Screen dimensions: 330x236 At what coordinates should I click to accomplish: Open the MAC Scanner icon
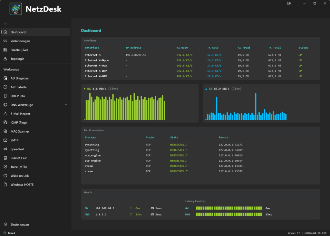pos(5,131)
